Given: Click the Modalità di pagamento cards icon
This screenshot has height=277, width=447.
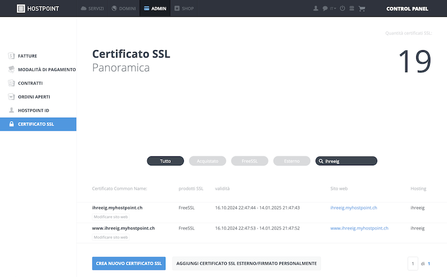Looking at the screenshot, I should (11, 69).
